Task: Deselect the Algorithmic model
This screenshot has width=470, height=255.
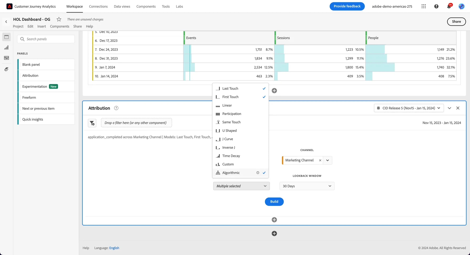Action: (x=241, y=173)
